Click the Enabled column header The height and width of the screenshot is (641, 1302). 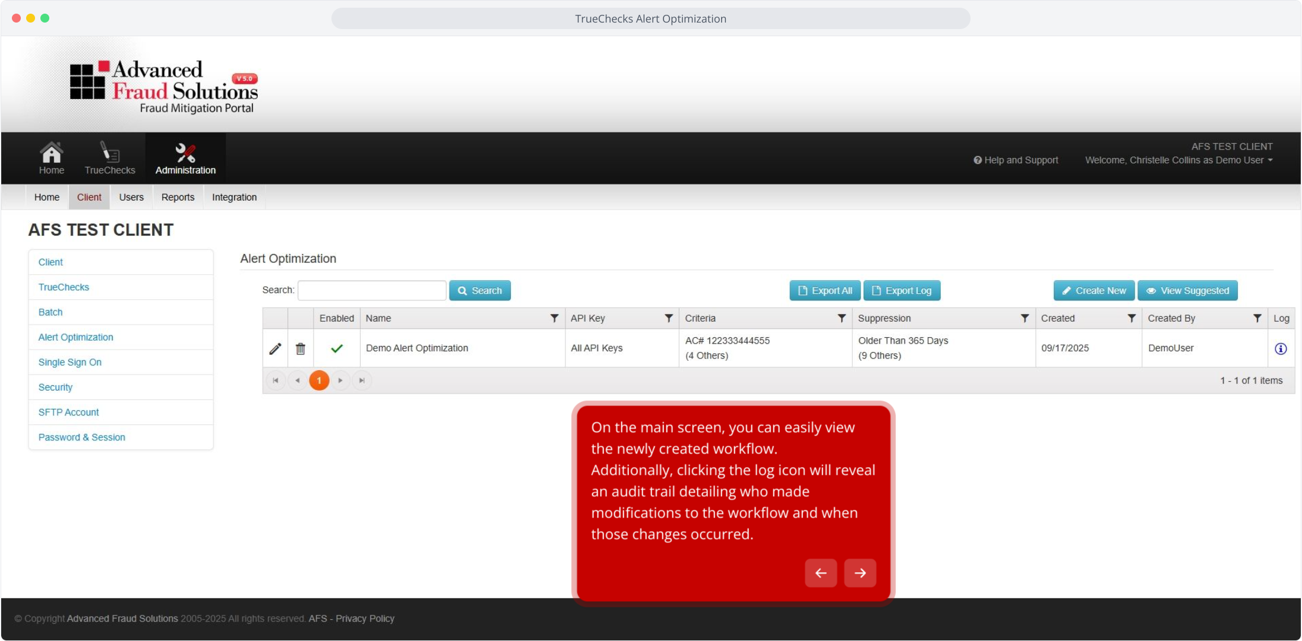tap(337, 318)
